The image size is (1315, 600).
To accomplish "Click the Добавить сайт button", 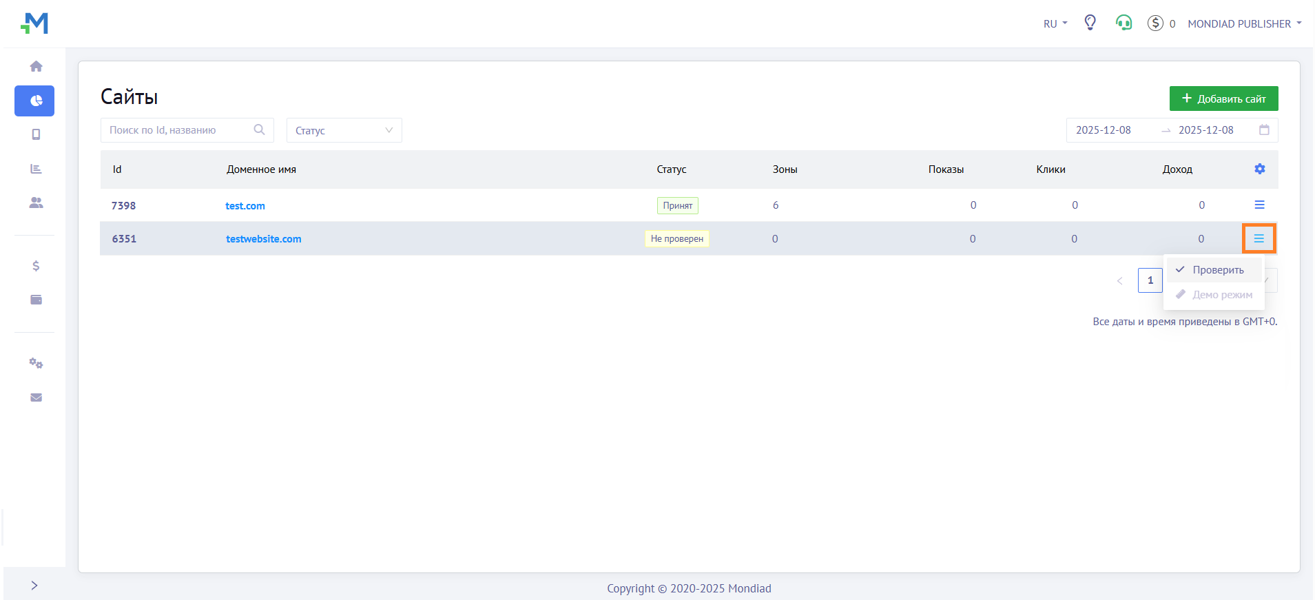I will pyautogui.click(x=1223, y=99).
